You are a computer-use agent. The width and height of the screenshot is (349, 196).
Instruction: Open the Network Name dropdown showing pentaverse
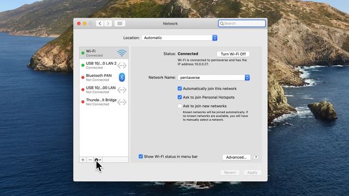(214, 77)
